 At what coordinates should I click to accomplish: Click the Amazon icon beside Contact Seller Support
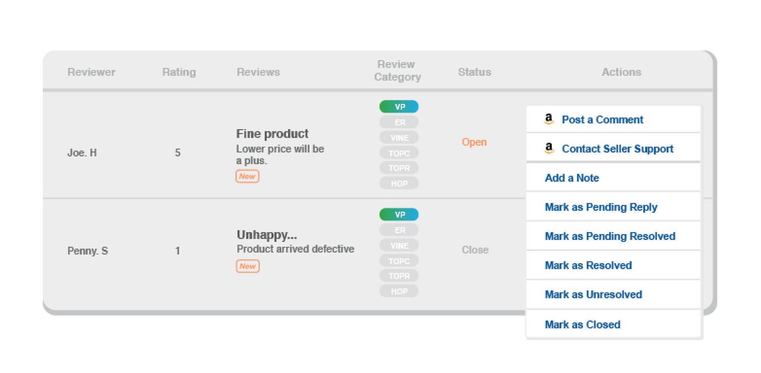[x=549, y=149]
